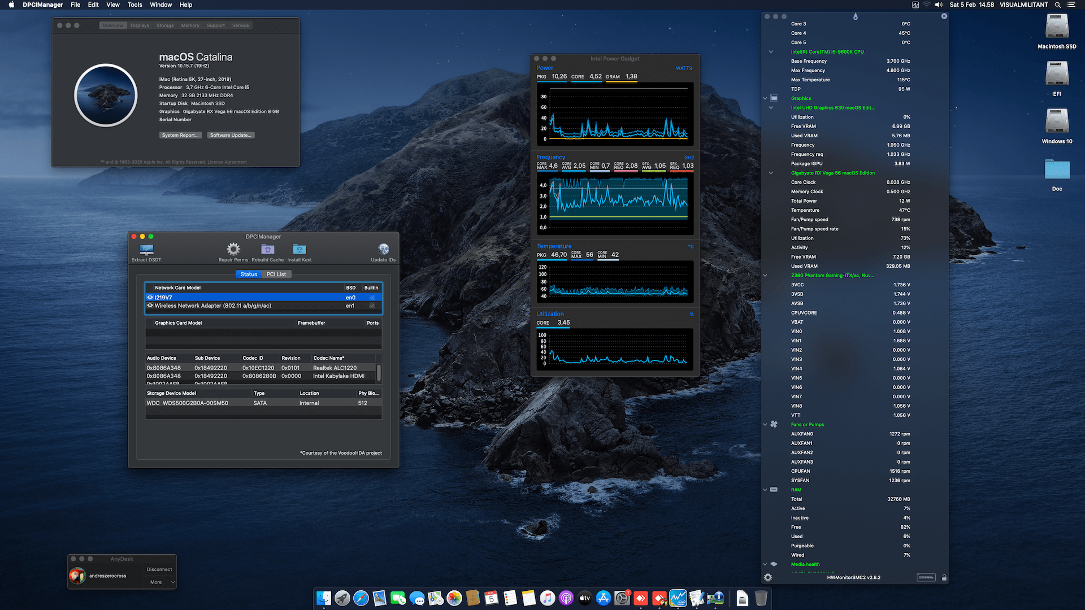This screenshot has height=610, width=1085.
Task: Click the System Report button
Action: (180, 135)
